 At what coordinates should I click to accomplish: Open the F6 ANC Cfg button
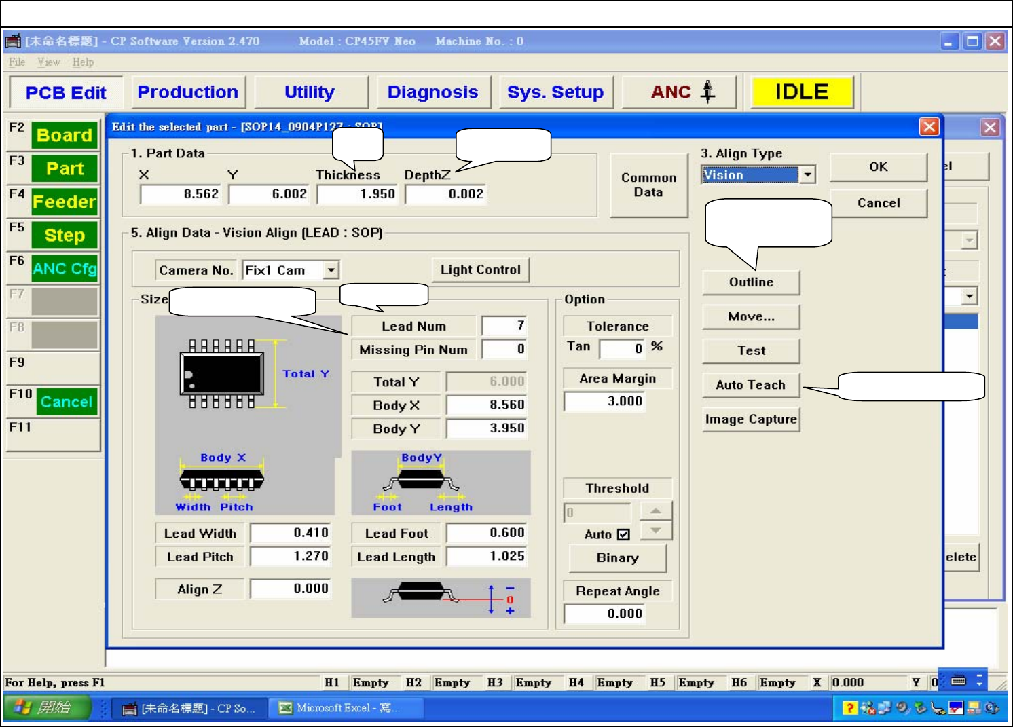pyautogui.click(x=65, y=268)
